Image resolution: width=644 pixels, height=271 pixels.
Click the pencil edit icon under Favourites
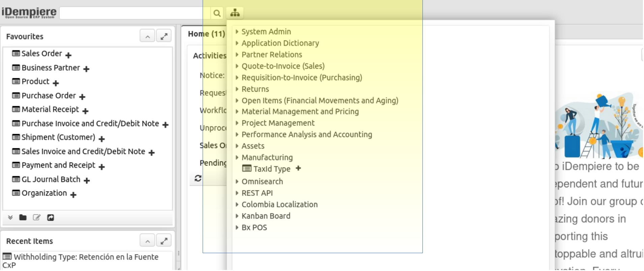[37, 218]
